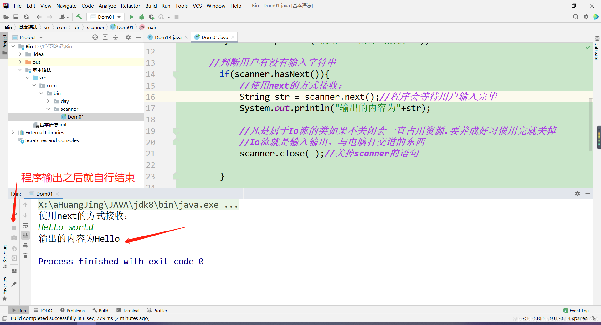The height and width of the screenshot is (325, 601).
Task: Click the green inspection checkmark in editor
Action: [x=588, y=48]
